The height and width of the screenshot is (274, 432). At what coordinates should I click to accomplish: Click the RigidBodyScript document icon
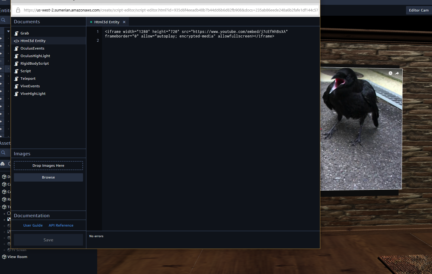[16, 63]
